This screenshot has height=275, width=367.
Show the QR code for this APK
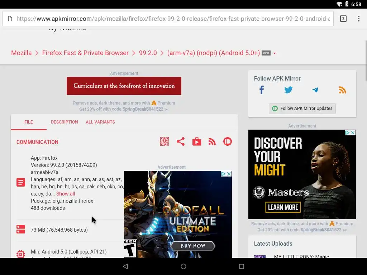click(x=165, y=141)
